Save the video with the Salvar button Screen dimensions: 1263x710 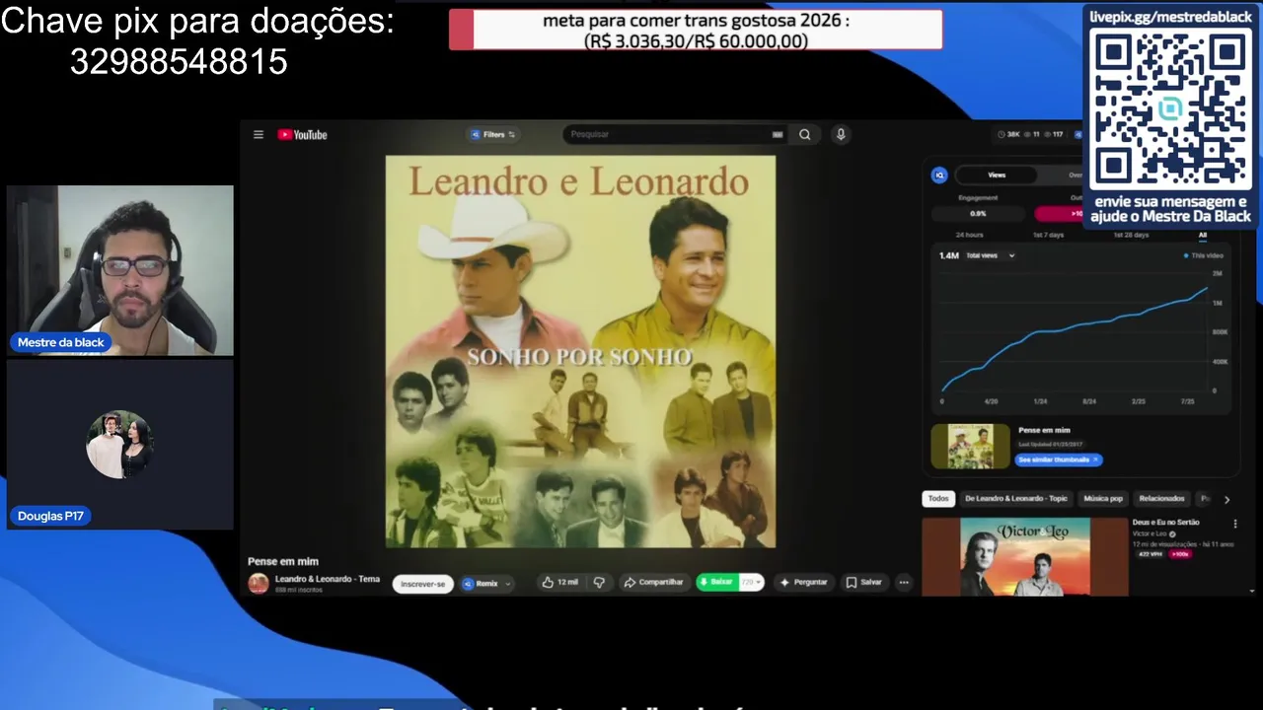tap(864, 583)
